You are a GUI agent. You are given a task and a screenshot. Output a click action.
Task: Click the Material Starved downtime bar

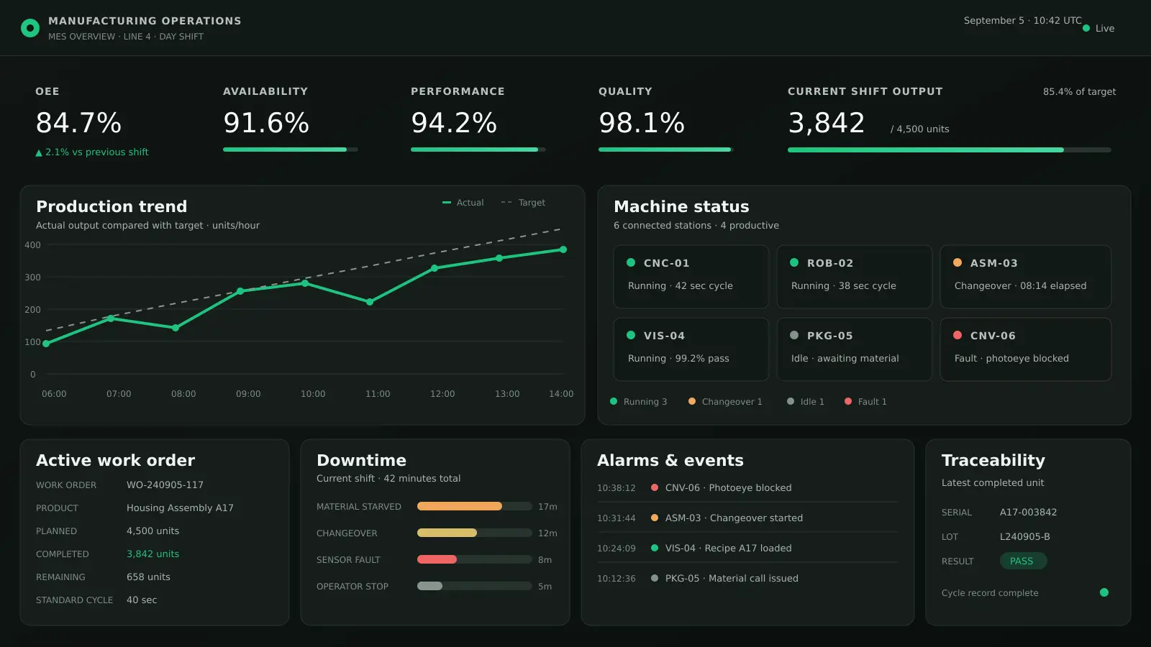point(475,506)
